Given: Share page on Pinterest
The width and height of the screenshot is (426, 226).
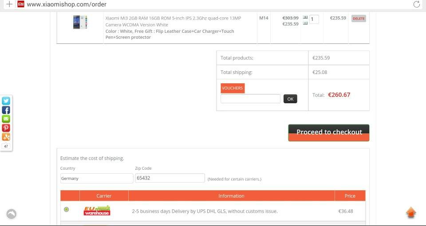Looking at the screenshot, I should point(6,128).
